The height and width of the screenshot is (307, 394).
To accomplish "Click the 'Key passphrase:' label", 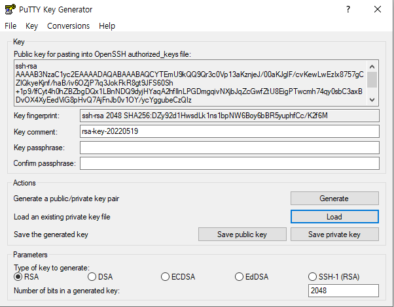I will [39, 148].
